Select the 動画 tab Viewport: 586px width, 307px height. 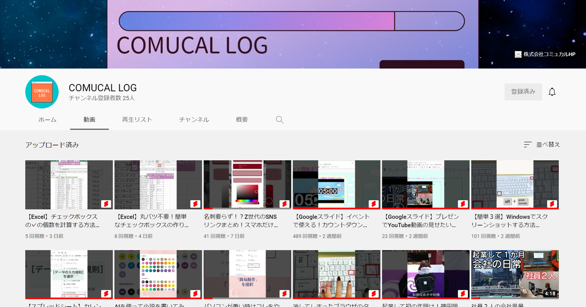click(x=89, y=119)
